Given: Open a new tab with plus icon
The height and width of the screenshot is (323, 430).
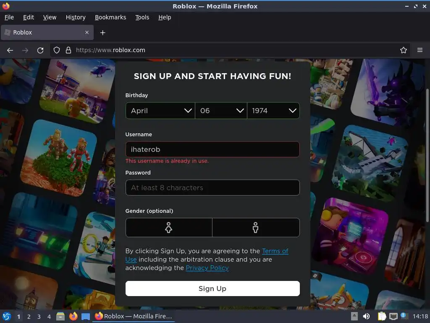Looking at the screenshot, I should 102,33.
